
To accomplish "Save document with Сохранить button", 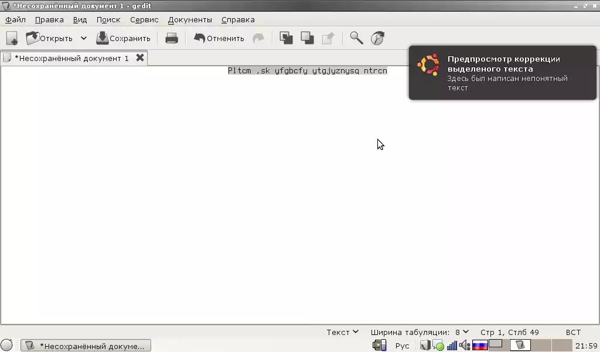I will [123, 38].
